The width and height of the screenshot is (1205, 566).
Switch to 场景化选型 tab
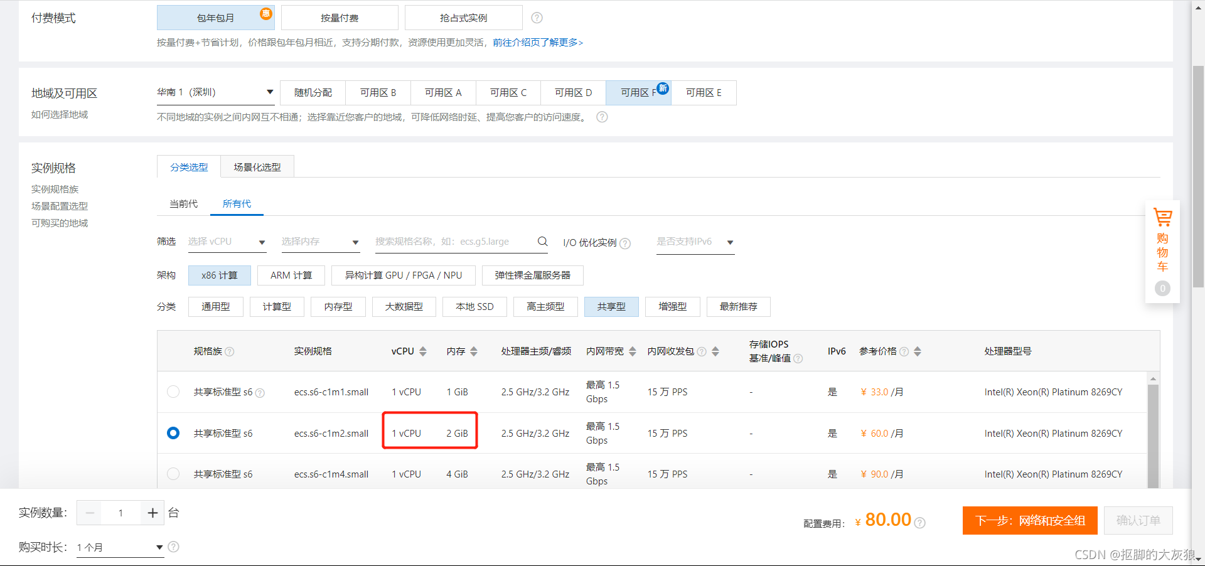257,167
